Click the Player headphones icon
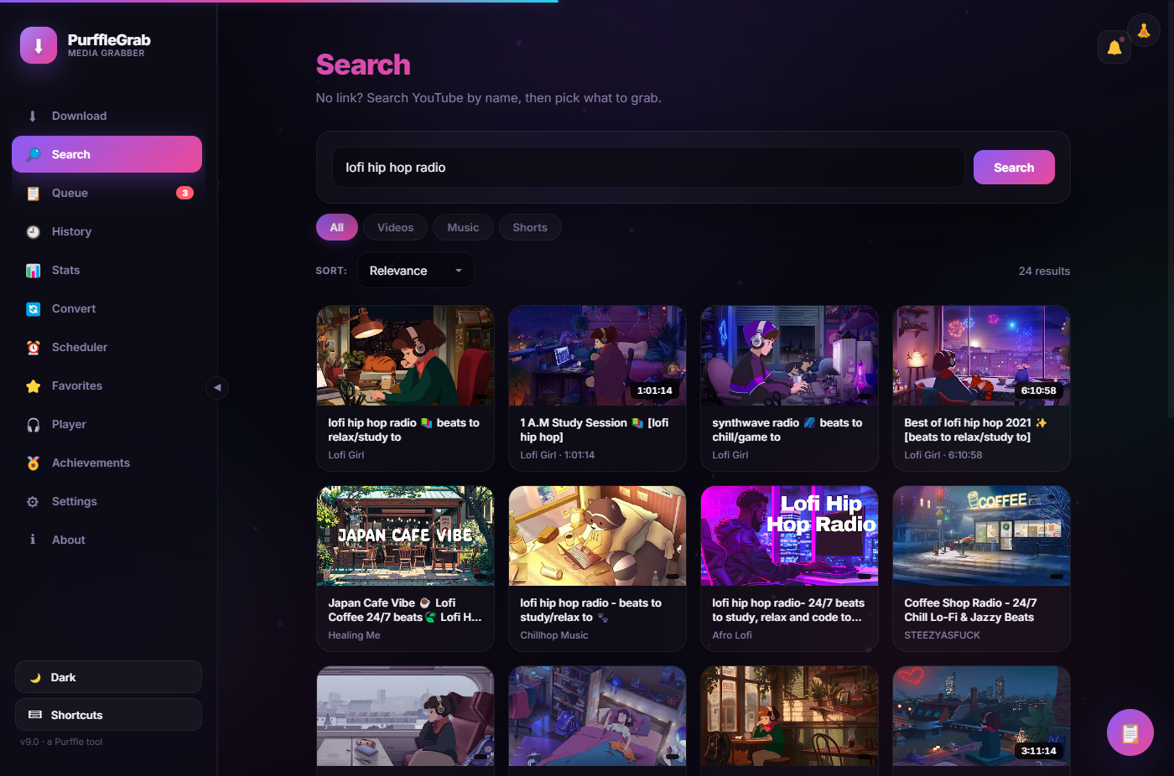 (33, 425)
